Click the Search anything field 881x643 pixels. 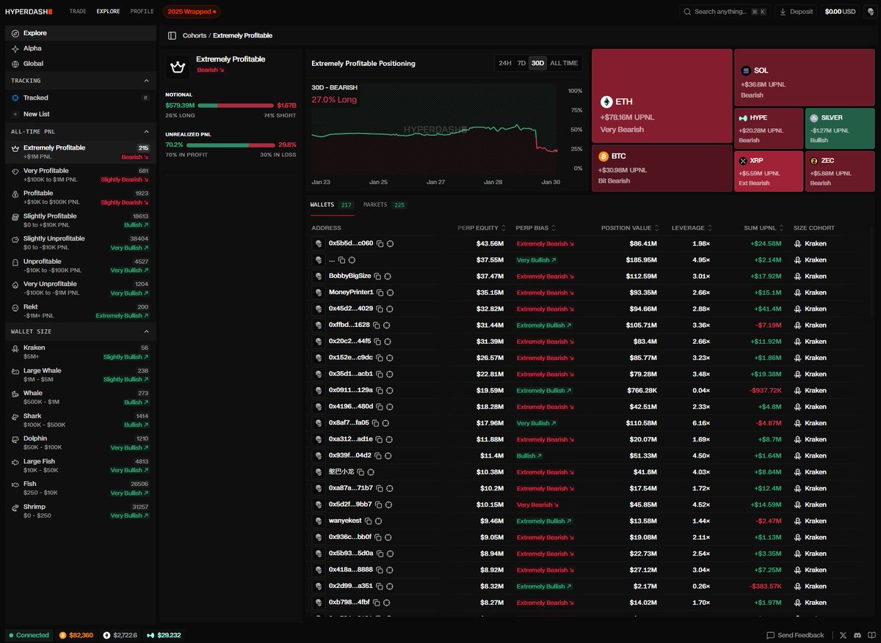(x=724, y=12)
